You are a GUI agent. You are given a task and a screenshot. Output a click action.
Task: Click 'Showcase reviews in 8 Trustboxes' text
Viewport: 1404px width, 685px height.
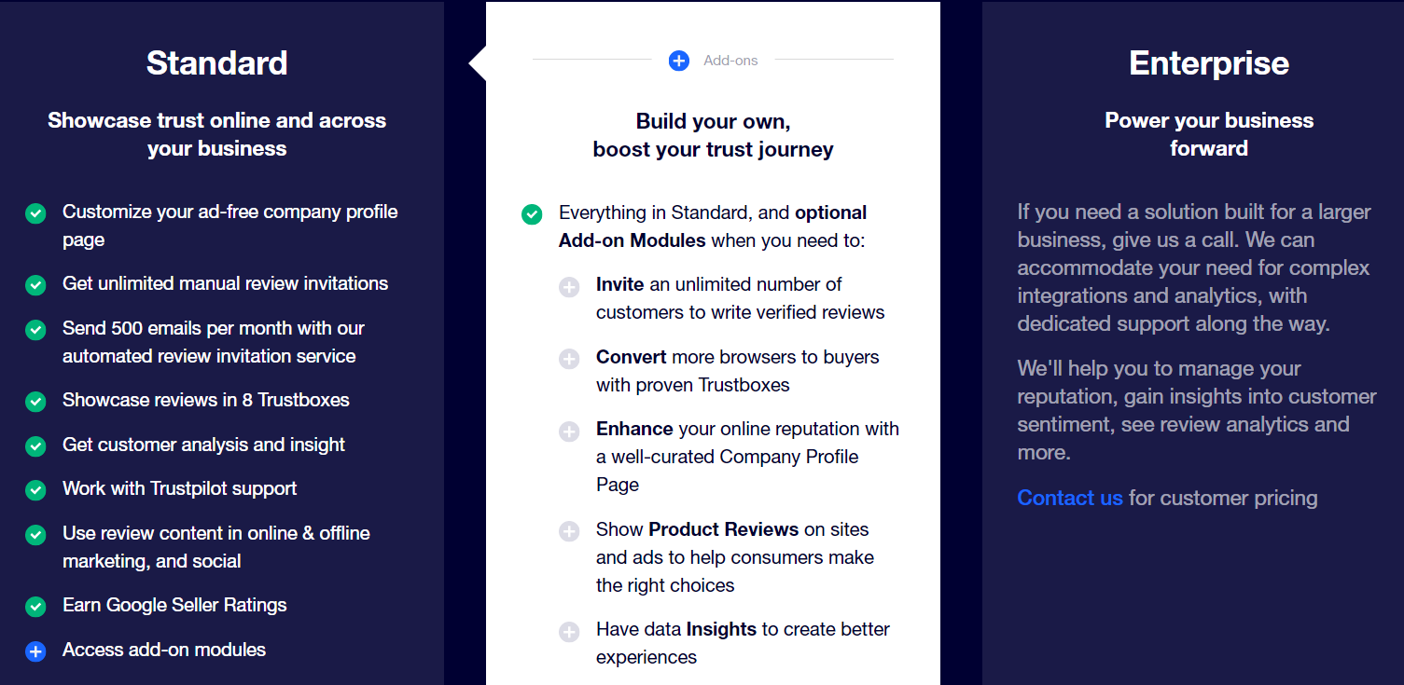click(x=206, y=400)
